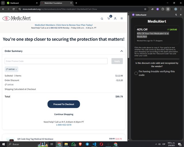Open QR Code Dog Tag Medical ID Necklace
The image size is (184, 147).
(x=35, y=139)
